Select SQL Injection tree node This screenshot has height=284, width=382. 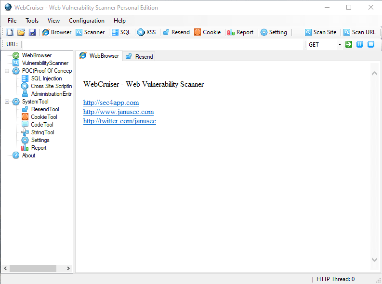click(47, 78)
